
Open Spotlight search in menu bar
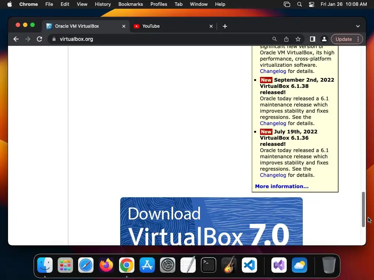pyautogui.click(x=299, y=4)
